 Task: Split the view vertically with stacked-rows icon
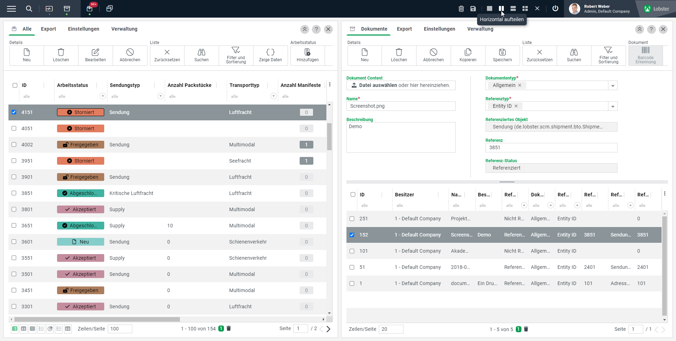(x=513, y=8)
